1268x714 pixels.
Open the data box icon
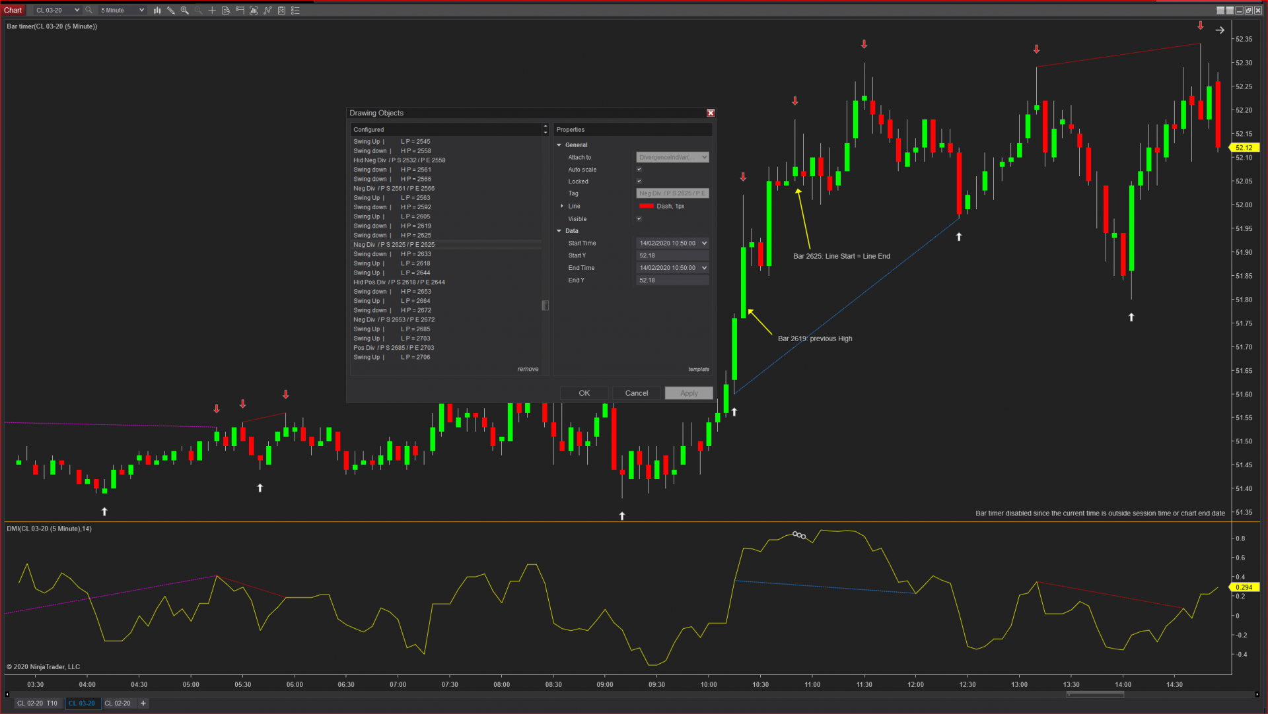(x=226, y=11)
